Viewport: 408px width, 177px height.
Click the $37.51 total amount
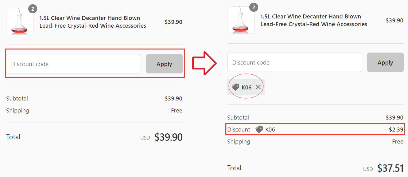[390, 168]
